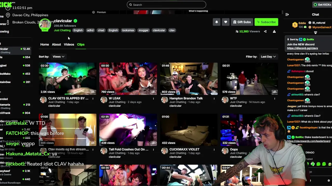Image resolution: width=332 pixels, height=186 pixels.
Task: Expand the chat leaderboard arrow
Action: point(315,33)
